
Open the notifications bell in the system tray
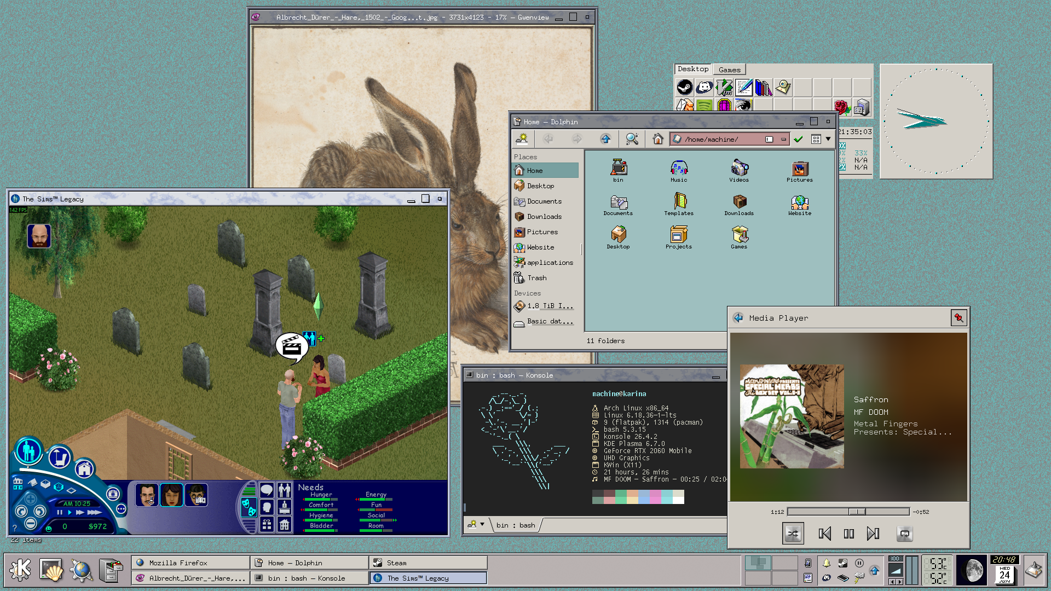pyautogui.click(x=826, y=563)
